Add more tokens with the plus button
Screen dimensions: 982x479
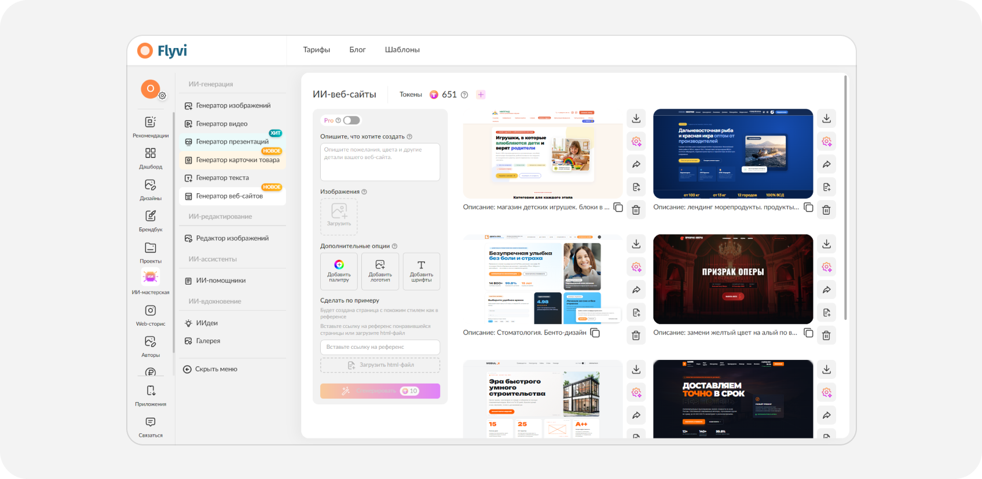pos(481,95)
